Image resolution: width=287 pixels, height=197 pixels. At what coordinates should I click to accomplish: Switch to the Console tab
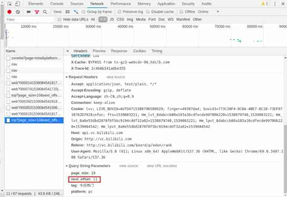[x=57, y=4]
